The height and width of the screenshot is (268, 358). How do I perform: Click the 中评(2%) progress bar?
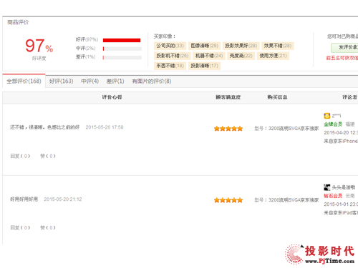(x=122, y=49)
